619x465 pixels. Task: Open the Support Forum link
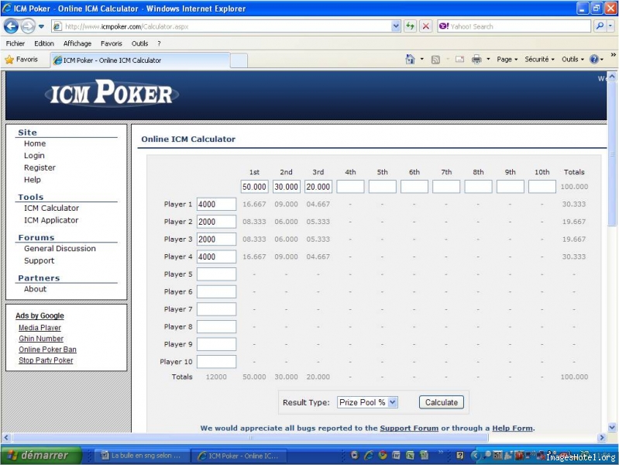[409, 429]
